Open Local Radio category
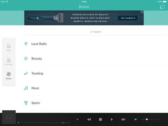168x126 pixels. [96, 44]
